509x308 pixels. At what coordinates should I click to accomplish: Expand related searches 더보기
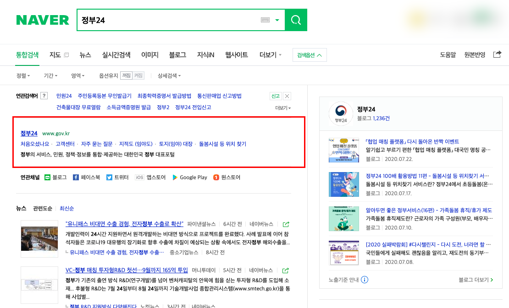pos(283,108)
